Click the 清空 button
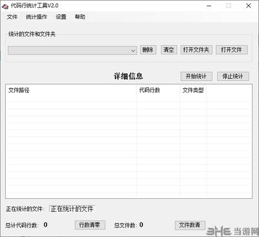259x237 pixels. click(x=169, y=50)
